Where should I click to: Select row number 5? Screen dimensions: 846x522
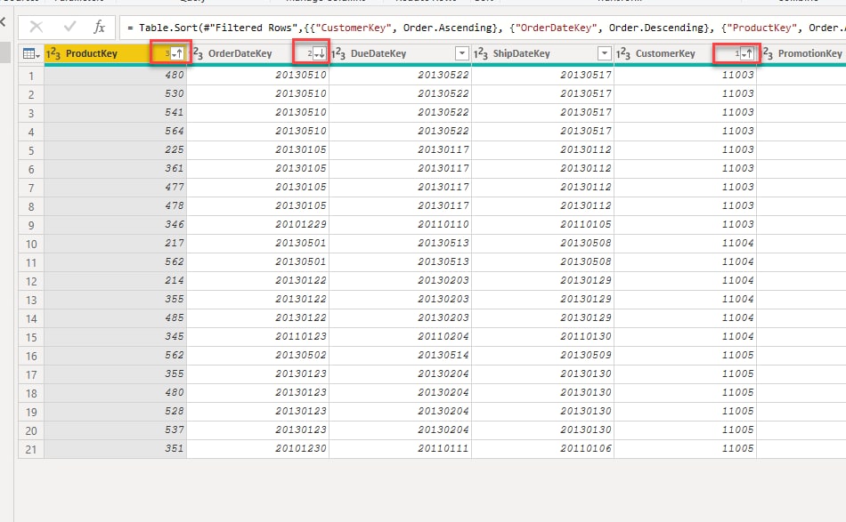coord(31,151)
